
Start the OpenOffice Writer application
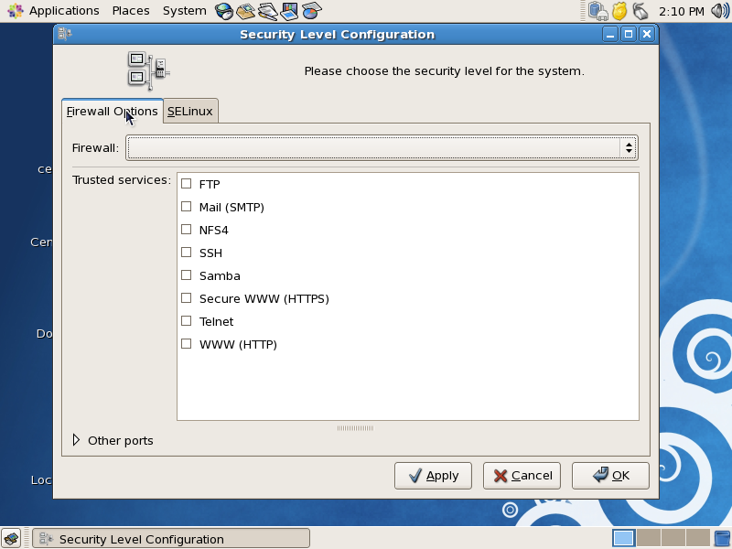266,10
